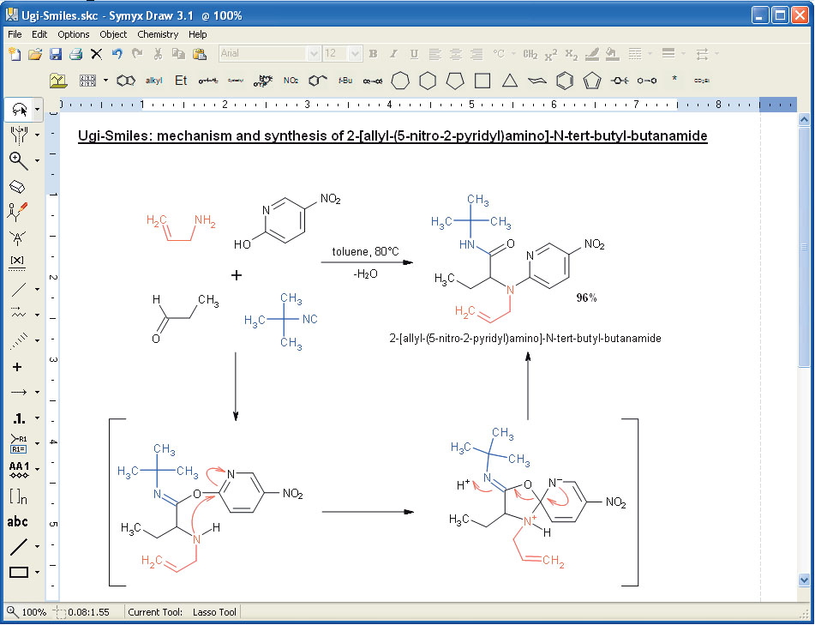This screenshot has width=815, height=625.
Task: Select the plus sign reaction tool
Action: [17, 367]
